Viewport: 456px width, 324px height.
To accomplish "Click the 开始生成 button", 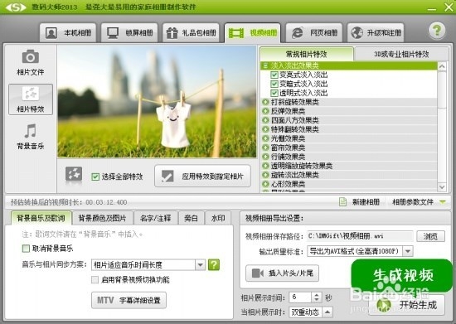I will tap(407, 305).
